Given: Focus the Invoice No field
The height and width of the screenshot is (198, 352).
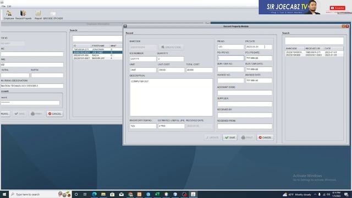Looking at the screenshot, I should tap(230, 80).
